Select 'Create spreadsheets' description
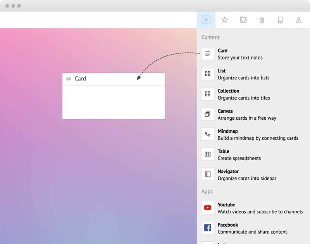This screenshot has height=244, width=310. click(x=239, y=158)
